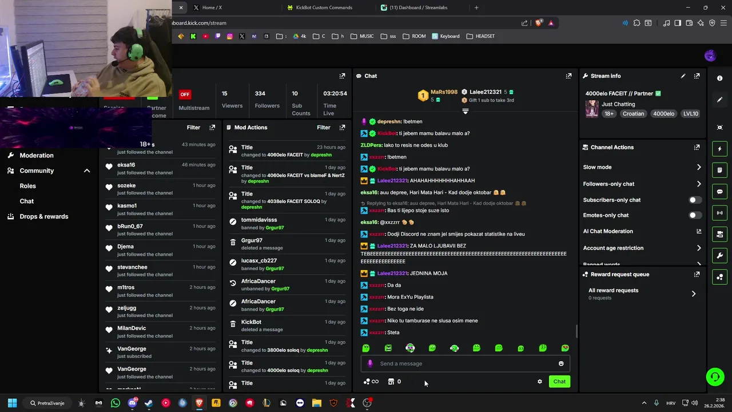Pop out the Mod Actions panel
732x412 pixels.
(342, 127)
